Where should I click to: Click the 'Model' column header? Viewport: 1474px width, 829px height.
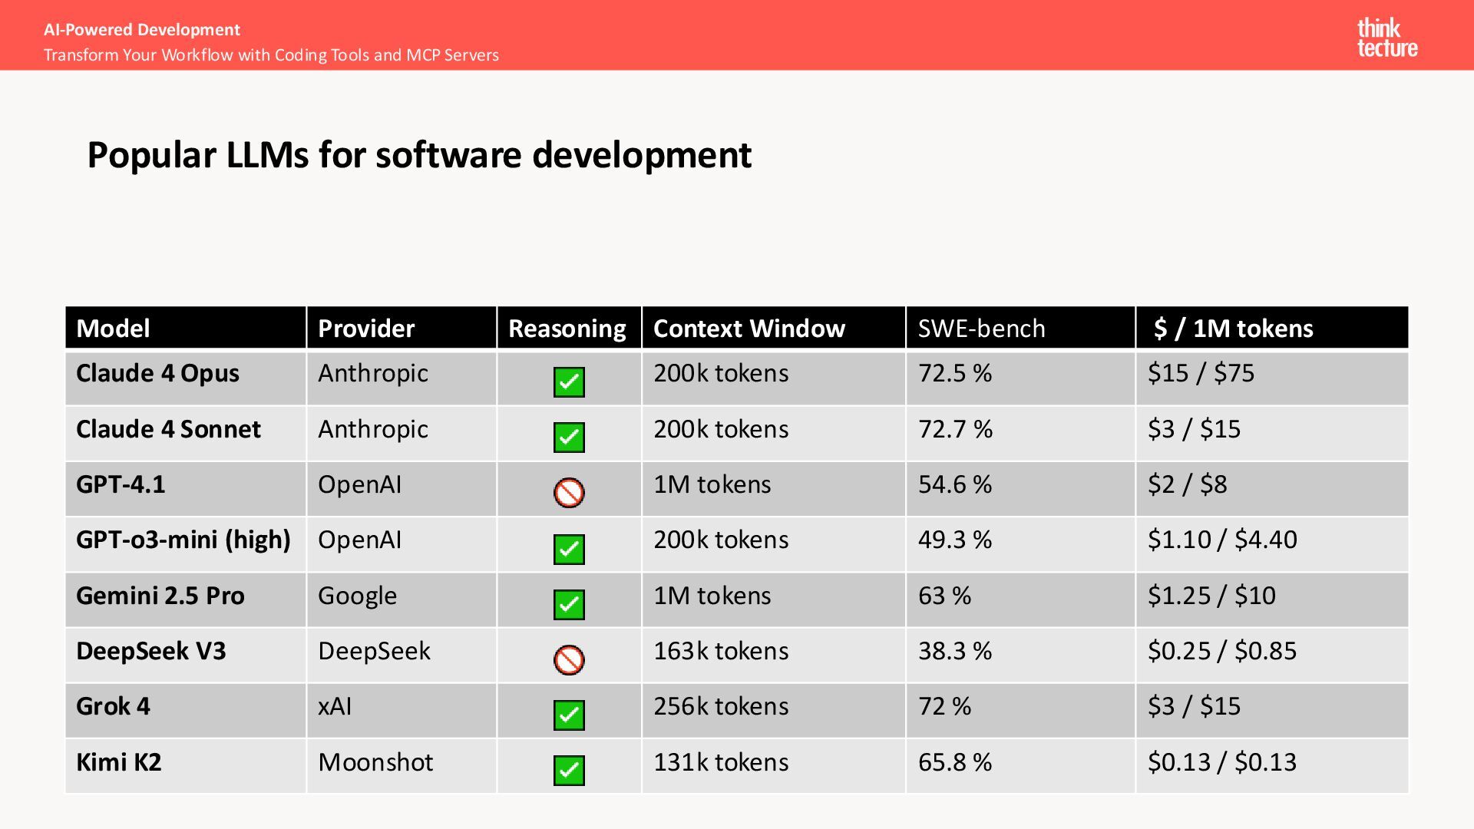(186, 328)
